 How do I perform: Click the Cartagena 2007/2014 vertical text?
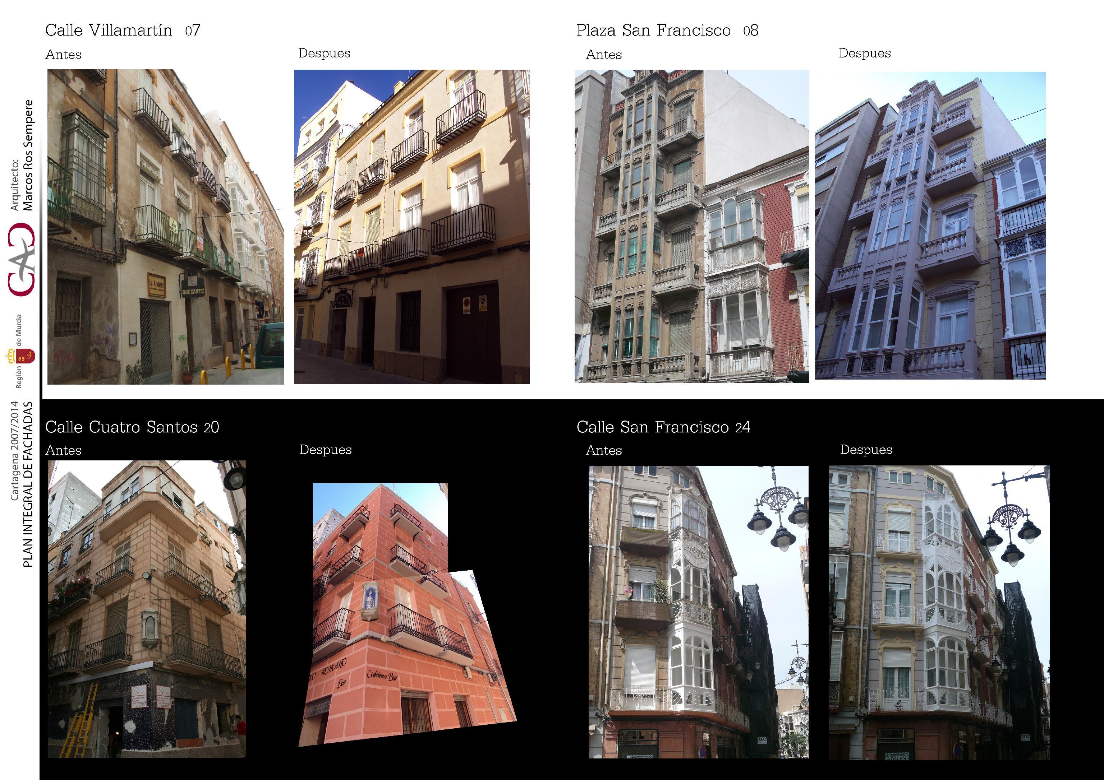tap(15, 451)
